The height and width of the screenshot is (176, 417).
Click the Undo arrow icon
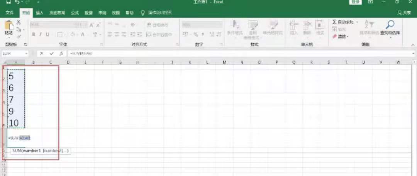17,2
